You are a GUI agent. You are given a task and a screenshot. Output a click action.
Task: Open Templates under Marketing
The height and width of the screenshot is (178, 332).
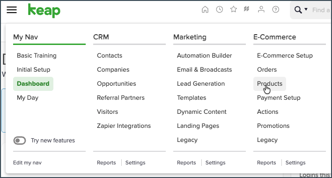(192, 98)
